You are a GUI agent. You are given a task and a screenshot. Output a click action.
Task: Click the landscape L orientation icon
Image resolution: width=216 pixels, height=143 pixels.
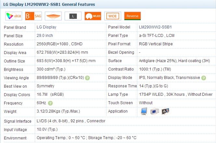(73, 16)
